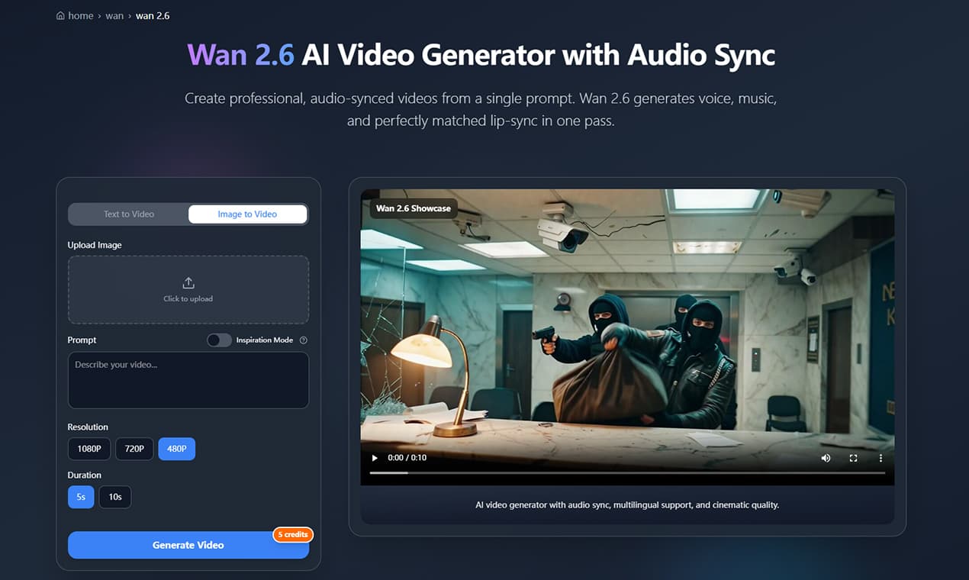The width and height of the screenshot is (969, 580).
Task: Mute the showcase video audio
Action: tap(825, 457)
